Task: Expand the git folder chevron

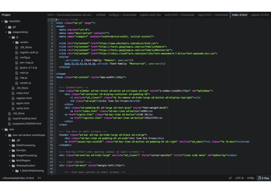Action: coord(6,27)
